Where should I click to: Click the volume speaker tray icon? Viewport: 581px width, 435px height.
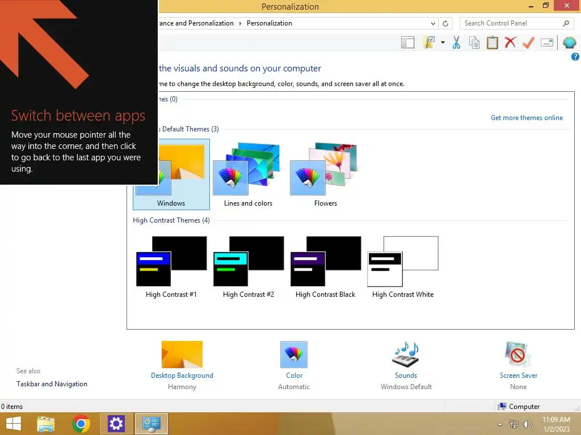(527, 424)
